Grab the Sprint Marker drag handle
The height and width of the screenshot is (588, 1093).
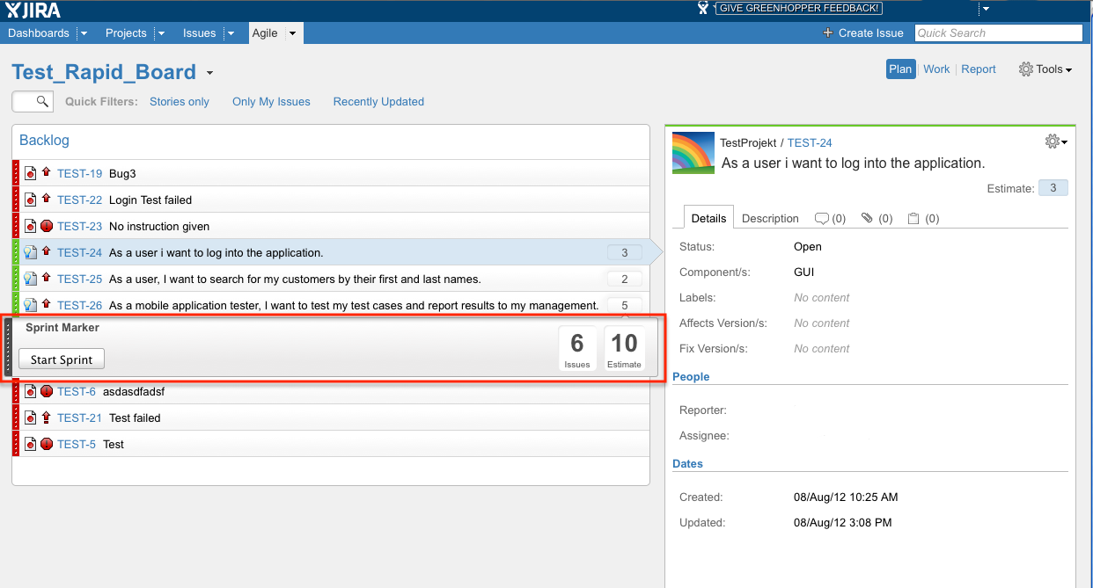pos(8,347)
